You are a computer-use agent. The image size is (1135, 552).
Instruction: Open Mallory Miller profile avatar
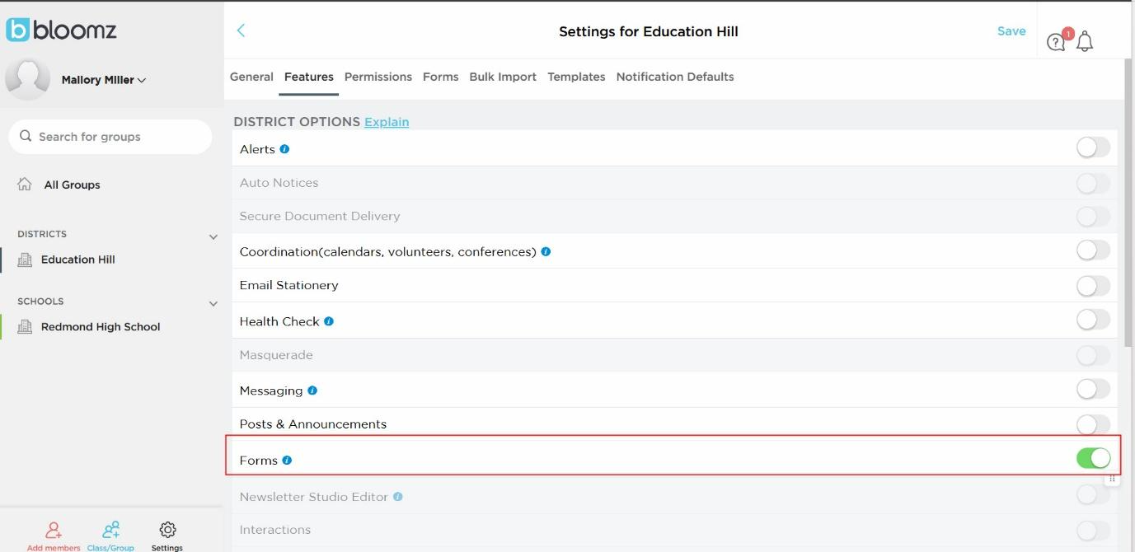[28, 80]
